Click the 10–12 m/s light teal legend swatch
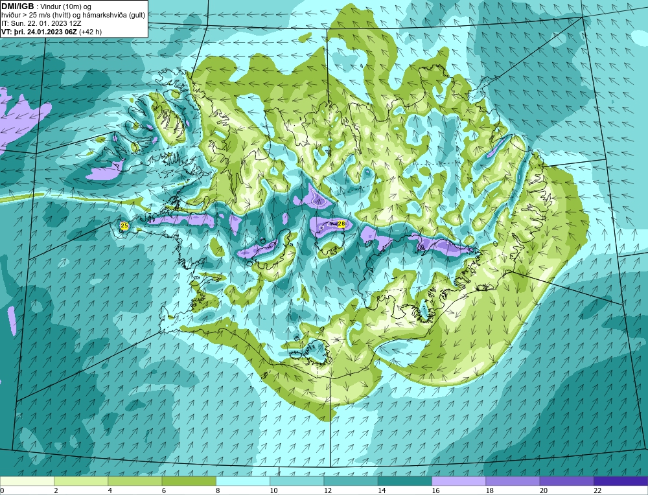Image resolution: width=648 pixels, height=495 pixels. pyautogui.click(x=297, y=481)
